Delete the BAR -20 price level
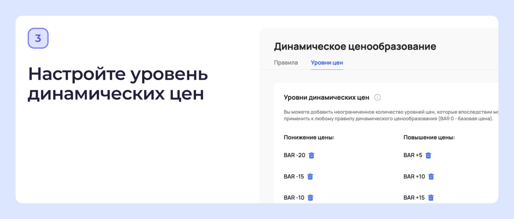The width and height of the screenshot is (514, 219). point(311,155)
